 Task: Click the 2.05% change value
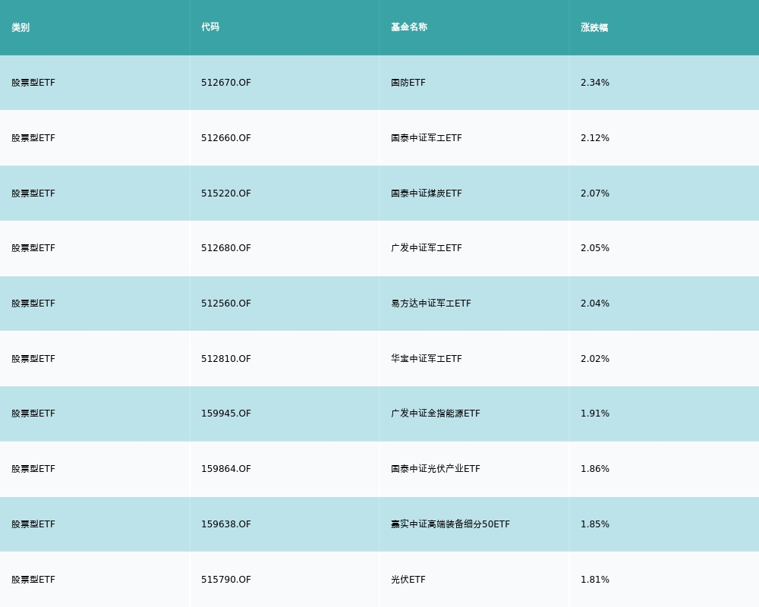point(595,248)
